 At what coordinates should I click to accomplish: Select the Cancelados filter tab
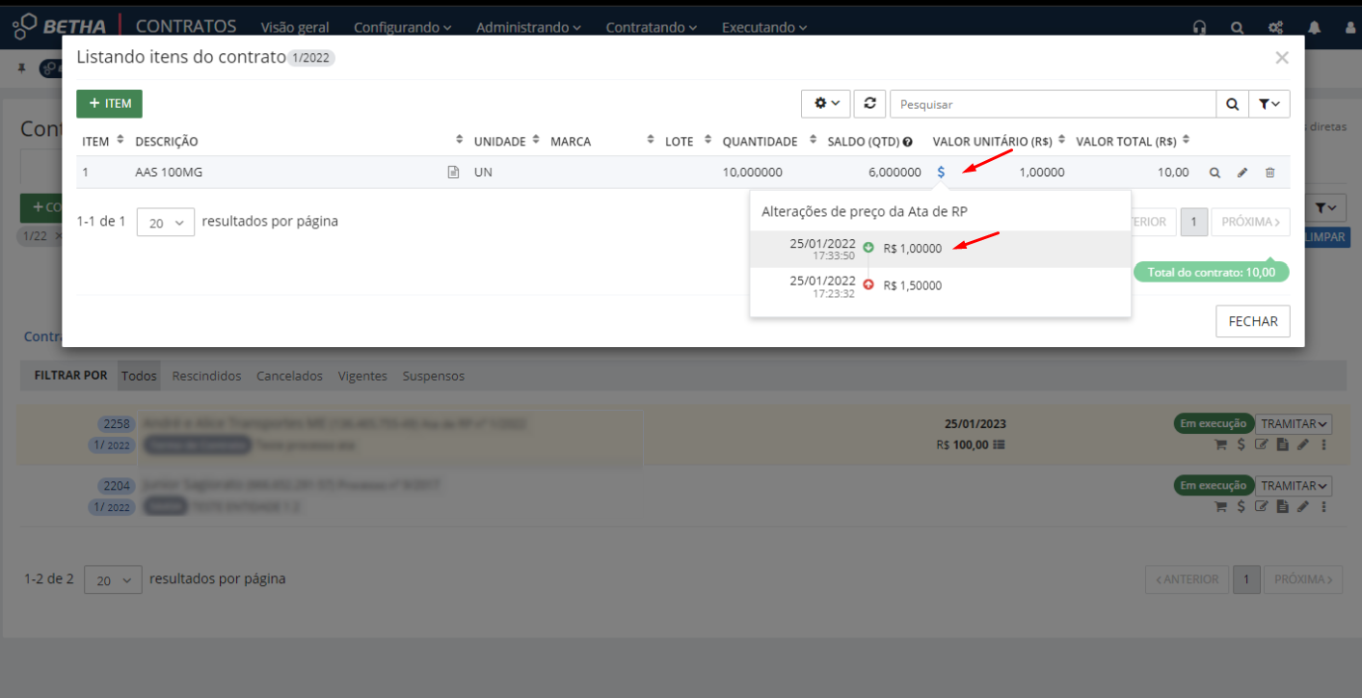pos(289,376)
